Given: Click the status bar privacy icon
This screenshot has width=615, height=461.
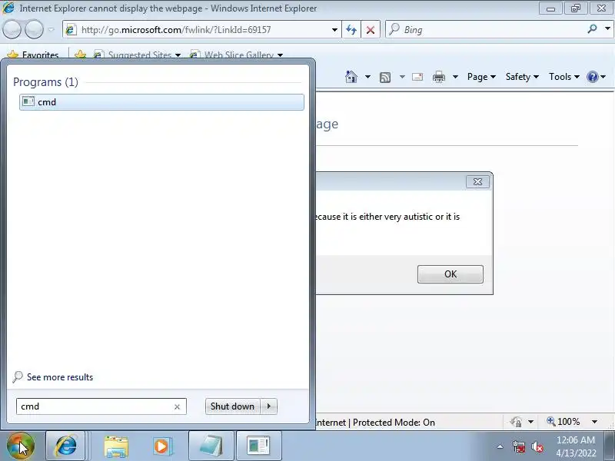Looking at the screenshot, I should [x=516, y=422].
